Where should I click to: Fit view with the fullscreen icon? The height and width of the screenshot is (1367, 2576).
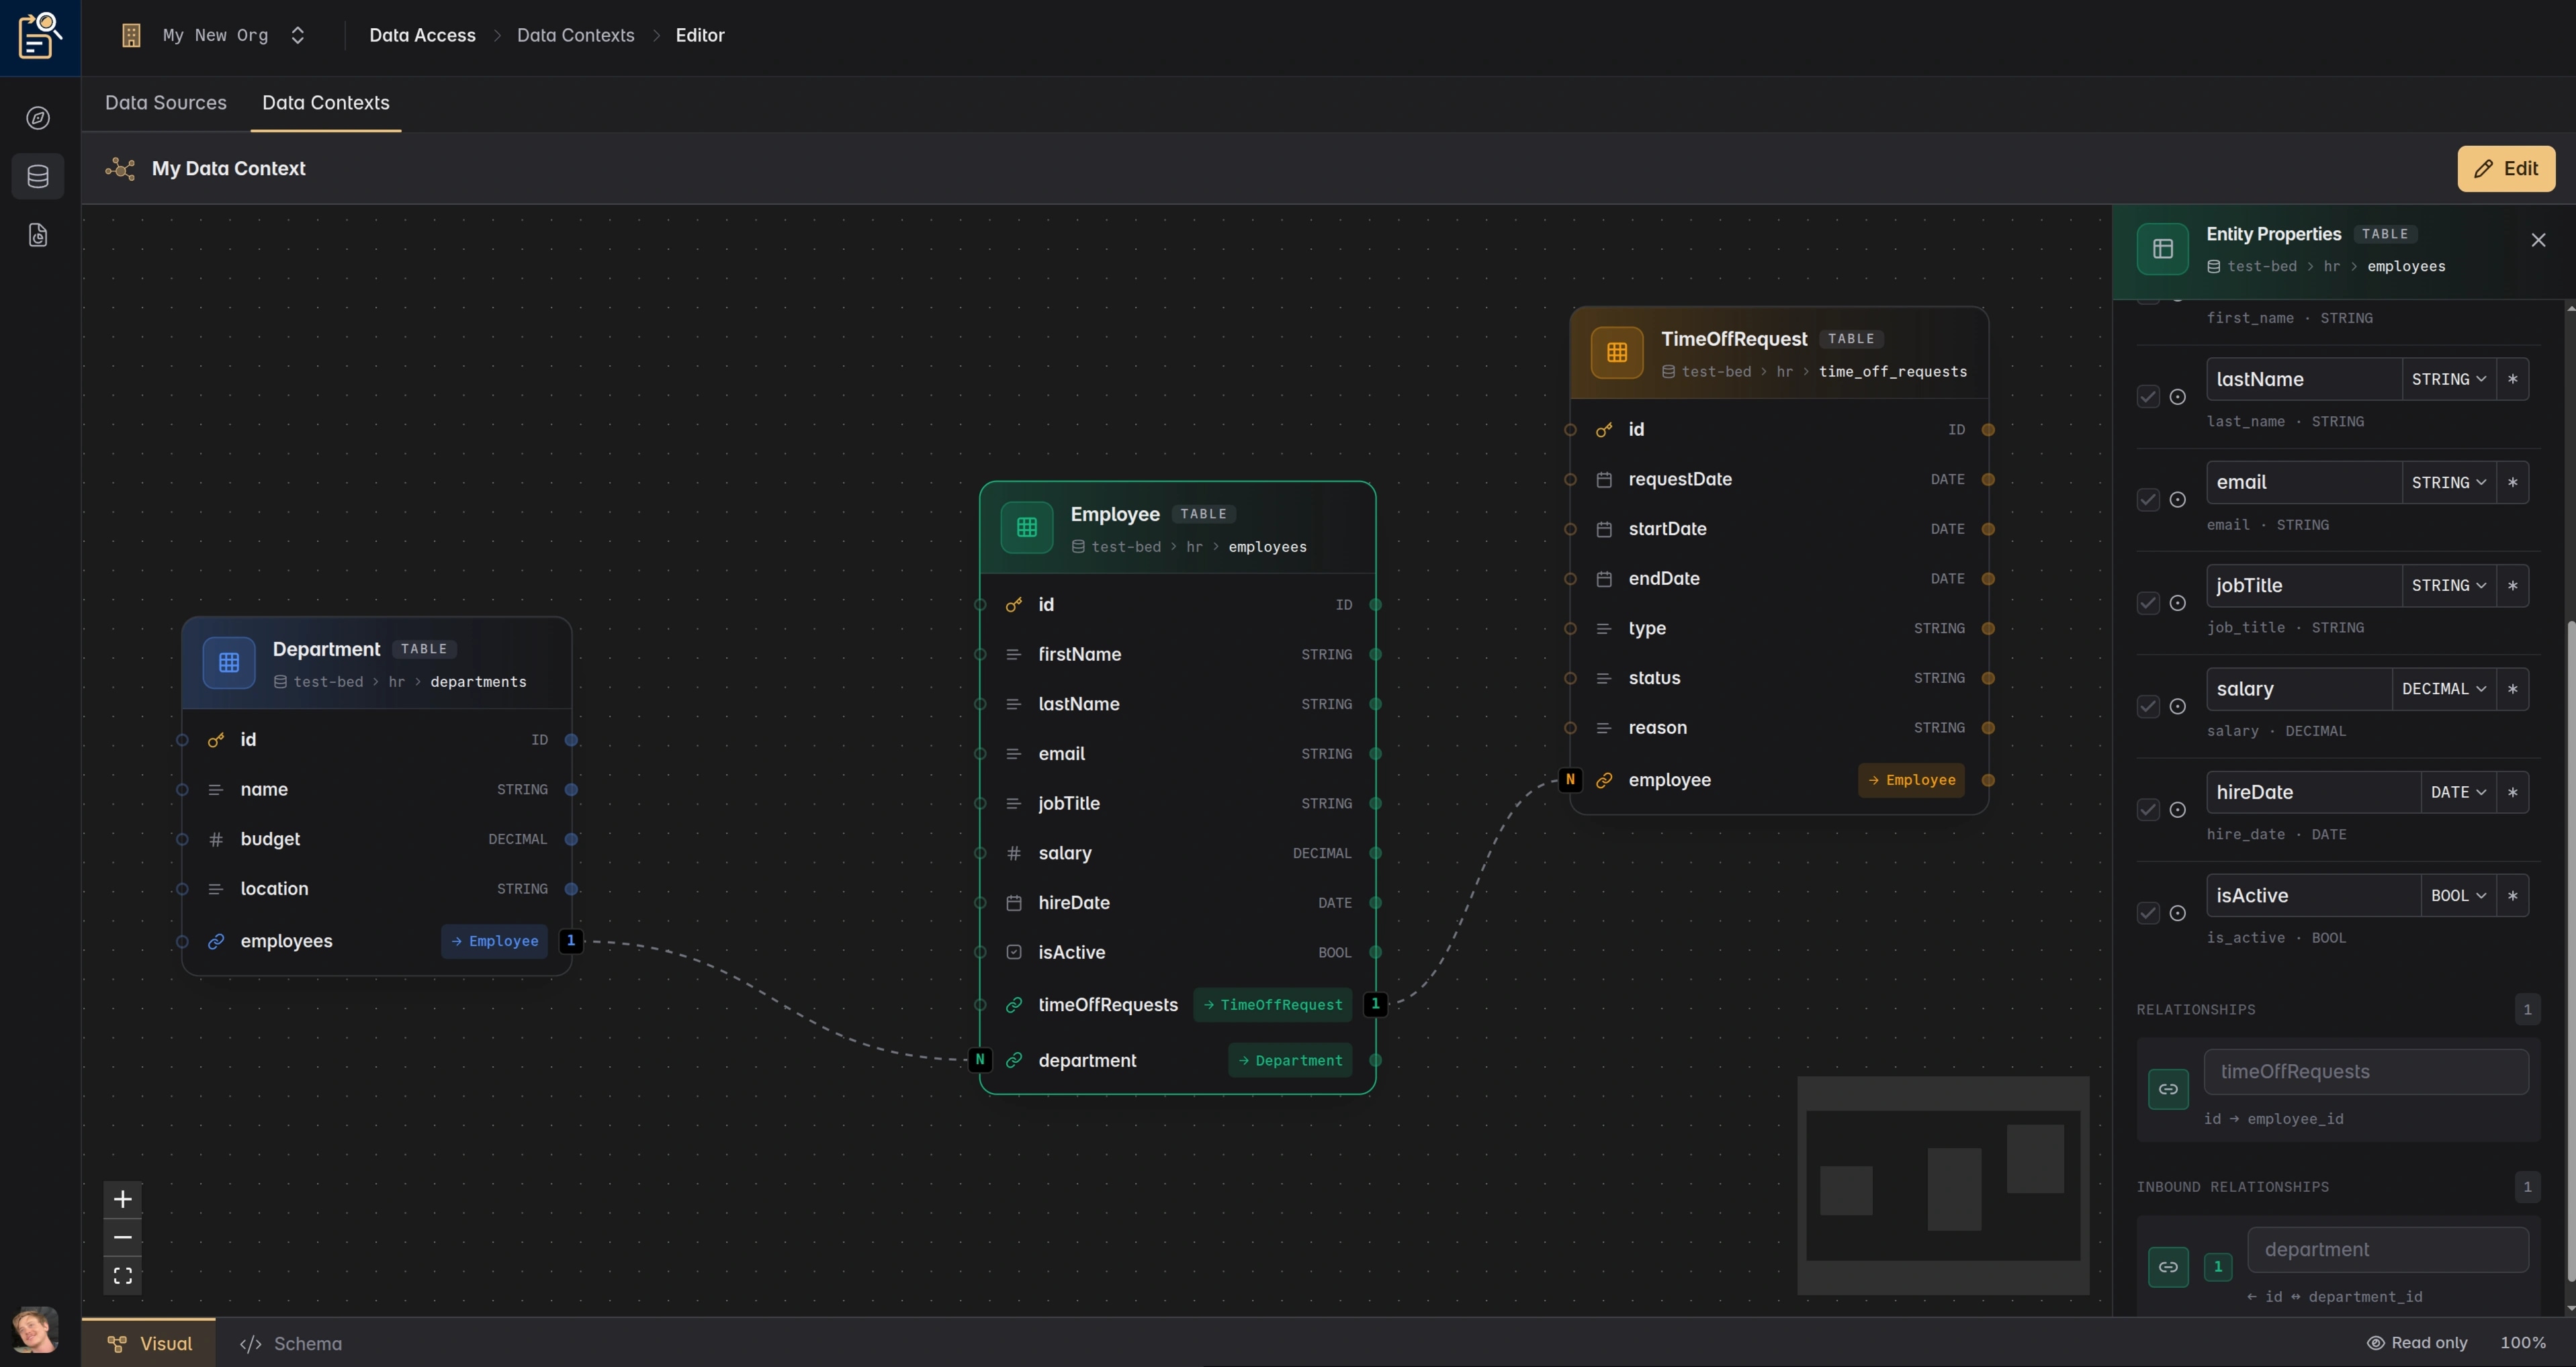pos(123,1276)
